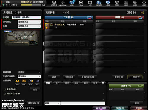Open the map (地图) dropdown
This screenshot has height=110, width=148.
point(29,26)
